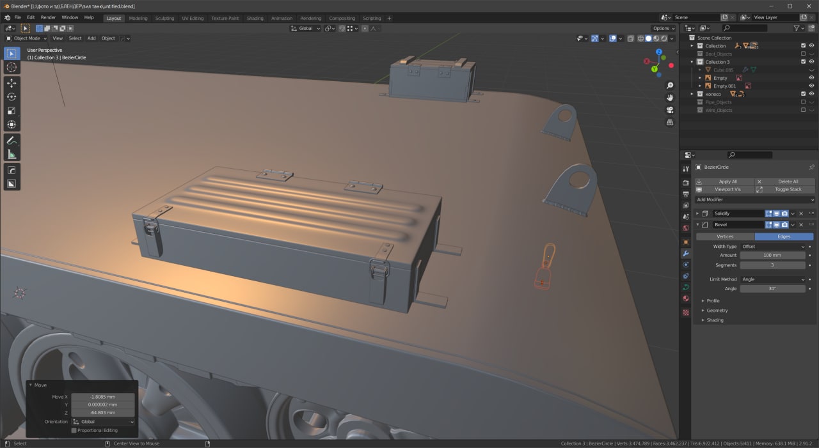
Task: Toggle Bevel modifier render visibility
Action: [784, 225]
